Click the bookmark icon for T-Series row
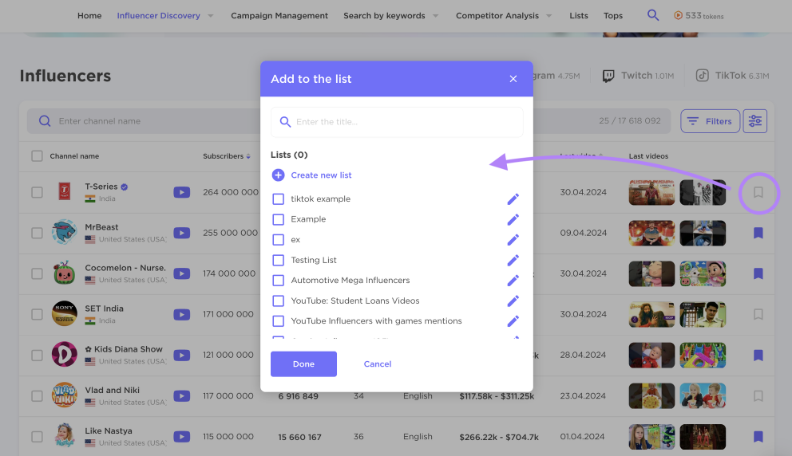Image resolution: width=792 pixels, height=456 pixels. (x=758, y=192)
